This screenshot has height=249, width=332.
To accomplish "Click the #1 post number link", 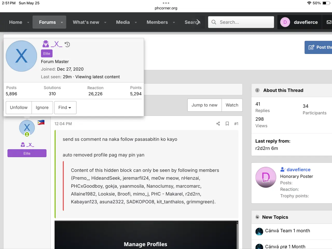I will (236, 124).
